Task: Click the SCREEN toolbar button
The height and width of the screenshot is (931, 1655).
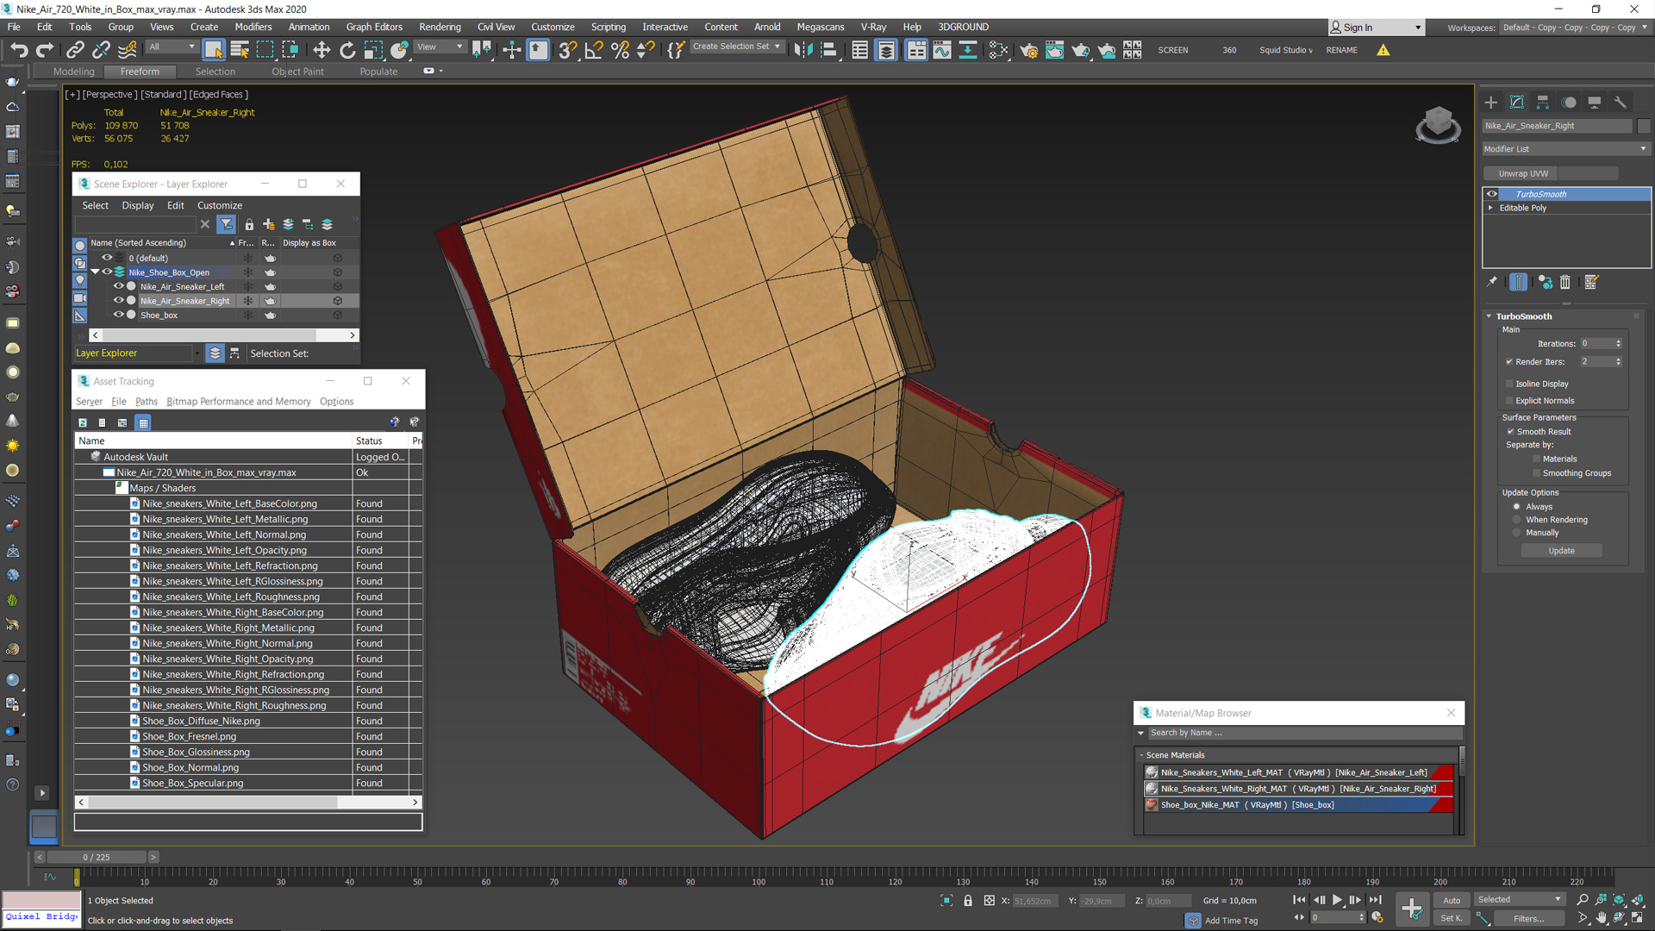Action: pos(1172,50)
